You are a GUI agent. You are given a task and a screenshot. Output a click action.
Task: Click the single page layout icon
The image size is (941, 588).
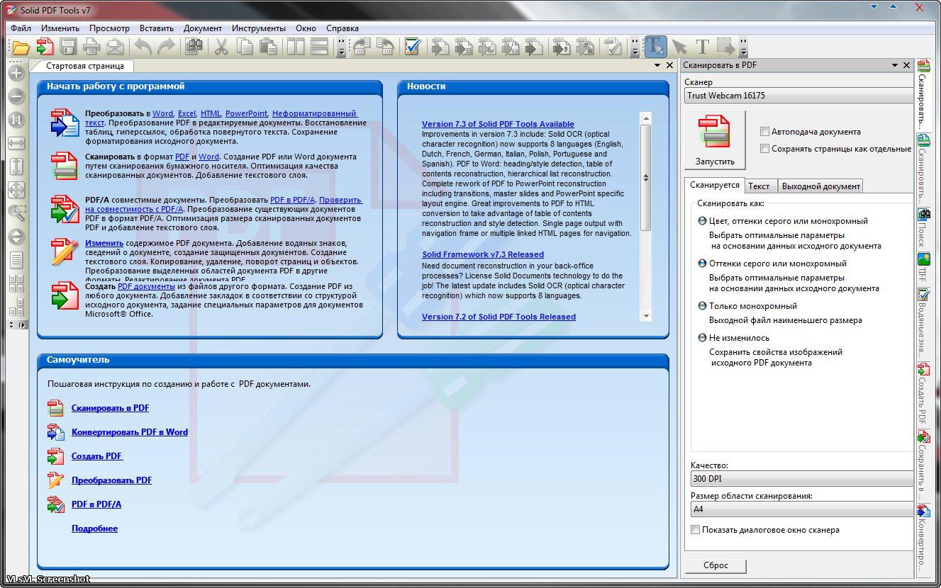(x=16, y=260)
